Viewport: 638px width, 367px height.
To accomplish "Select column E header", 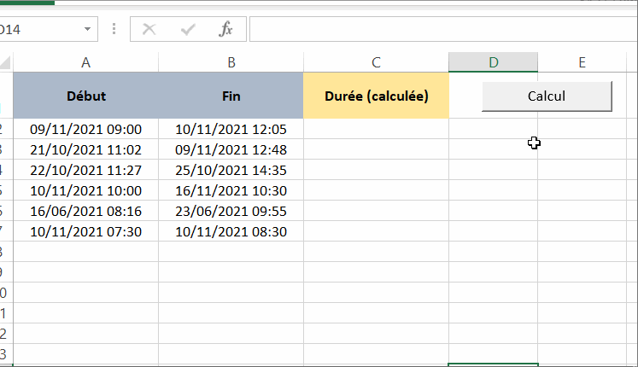I will pos(582,62).
